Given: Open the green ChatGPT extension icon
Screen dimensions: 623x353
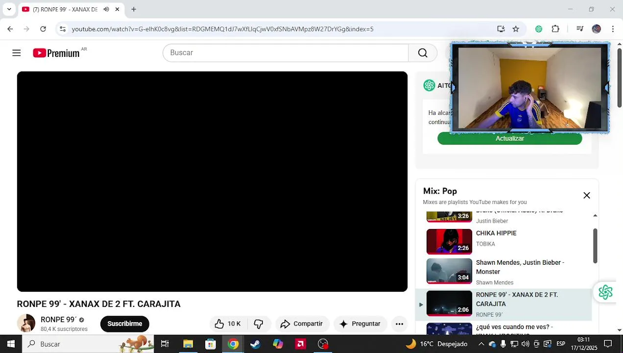Looking at the screenshot, I should tap(539, 29).
